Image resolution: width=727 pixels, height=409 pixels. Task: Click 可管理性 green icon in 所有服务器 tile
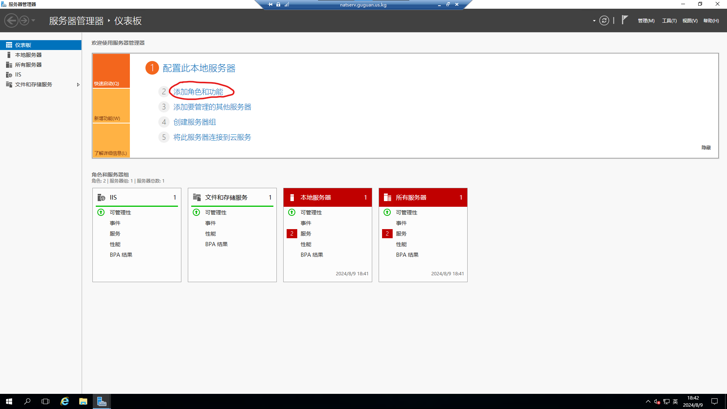pyautogui.click(x=387, y=212)
